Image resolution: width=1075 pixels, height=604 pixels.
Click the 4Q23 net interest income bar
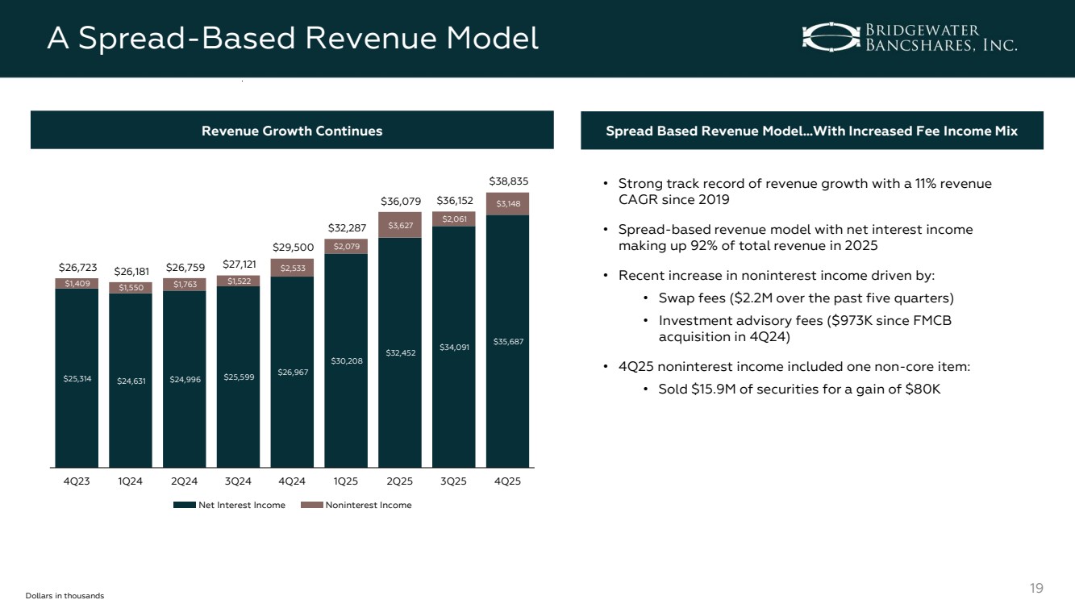click(x=77, y=377)
